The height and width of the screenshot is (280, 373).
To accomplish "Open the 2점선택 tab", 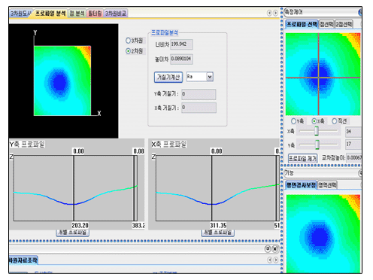I will point(344,24).
